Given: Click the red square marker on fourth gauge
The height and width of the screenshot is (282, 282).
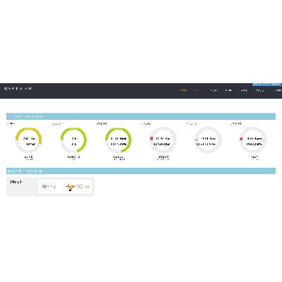Looking at the screenshot, I should pyautogui.click(x=152, y=139).
